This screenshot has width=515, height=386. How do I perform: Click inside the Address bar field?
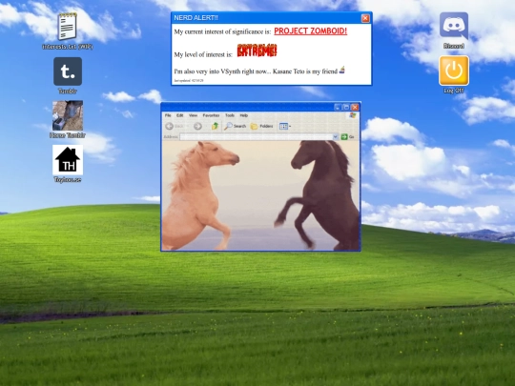[x=257, y=136]
